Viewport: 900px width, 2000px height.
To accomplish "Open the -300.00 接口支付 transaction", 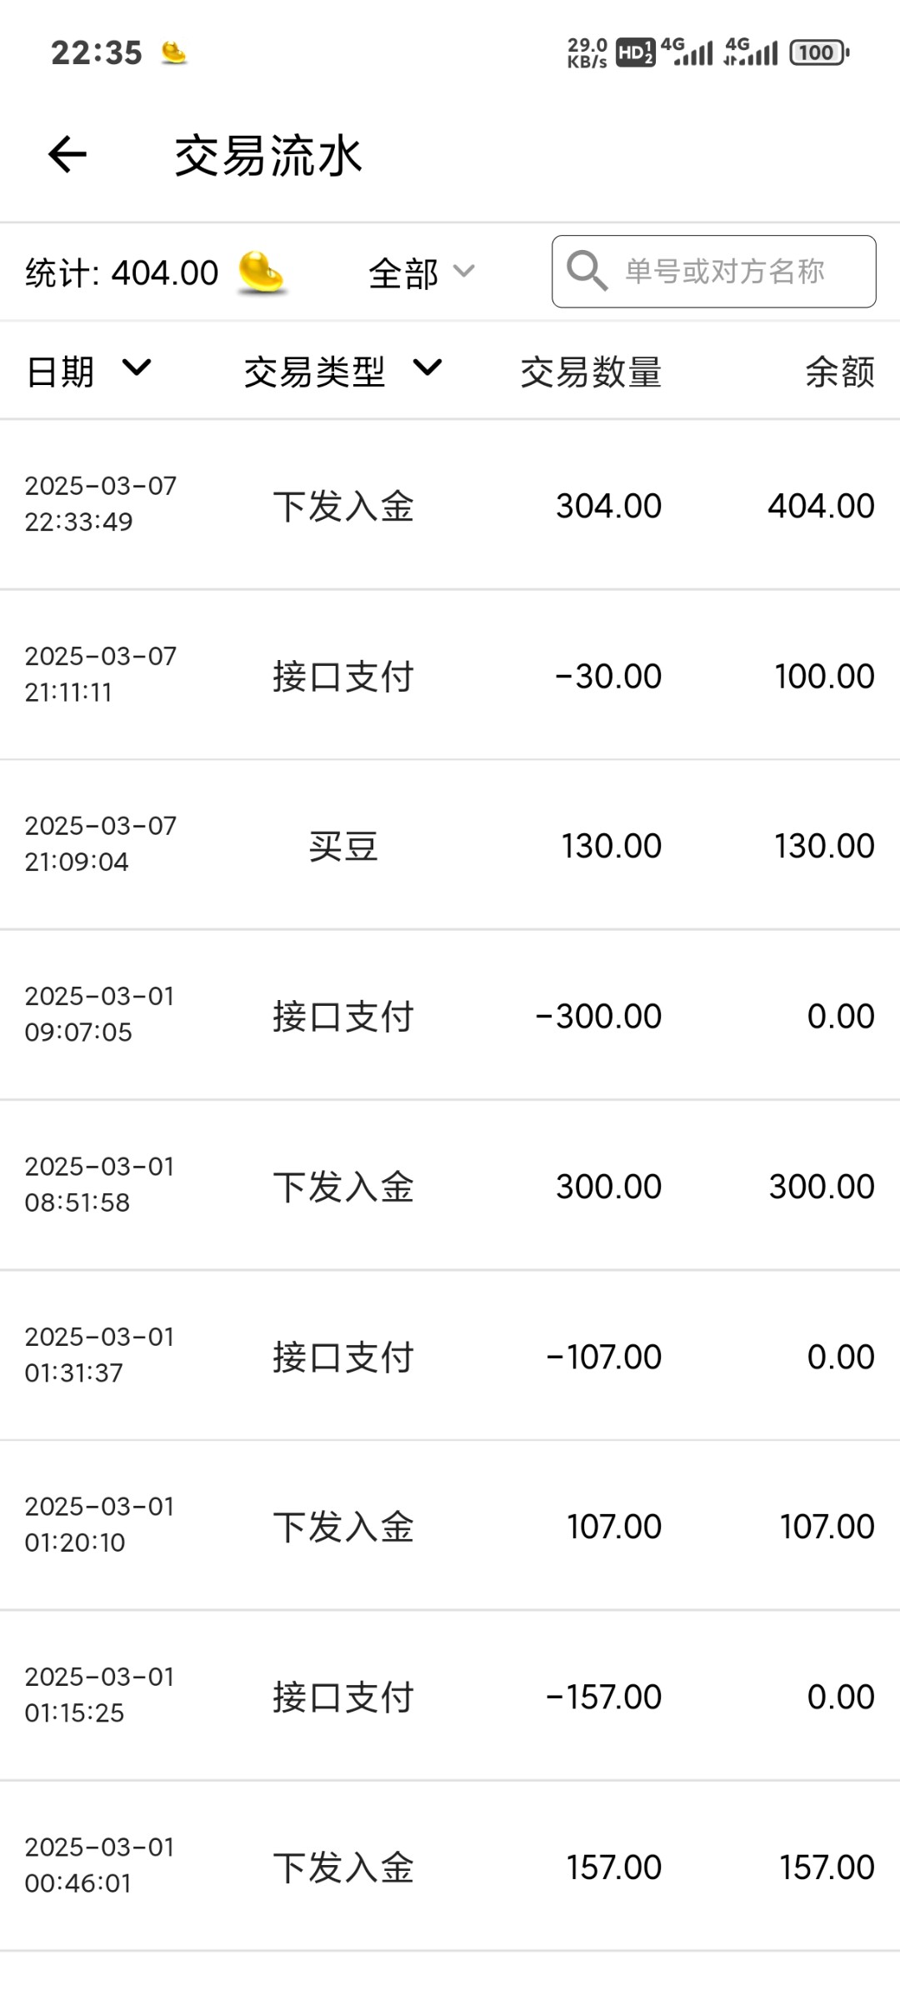I will 450,1016.
